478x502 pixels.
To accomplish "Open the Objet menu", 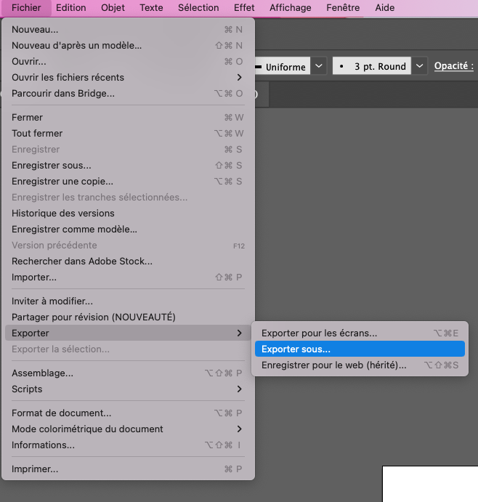I will pos(113,8).
